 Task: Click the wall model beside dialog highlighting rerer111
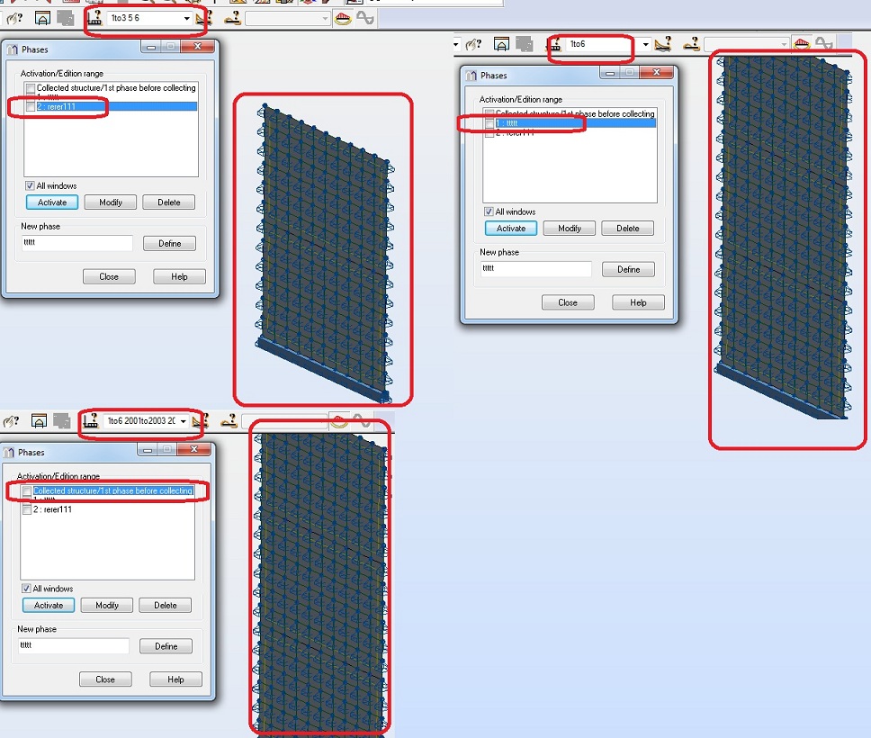pyautogui.click(x=325, y=253)
